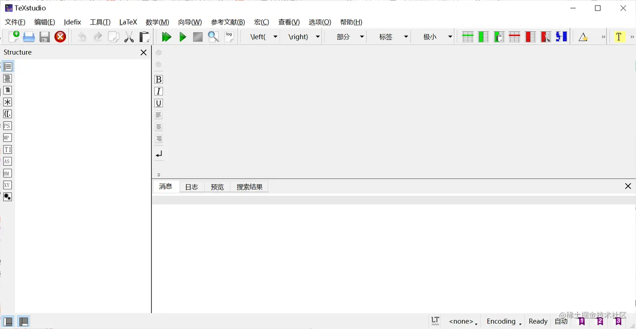Show the table-of-contents view in side panel
Image resolution: width=636 pixels, height=329 pixels.
pyautogui.click(x=8, y=78)
